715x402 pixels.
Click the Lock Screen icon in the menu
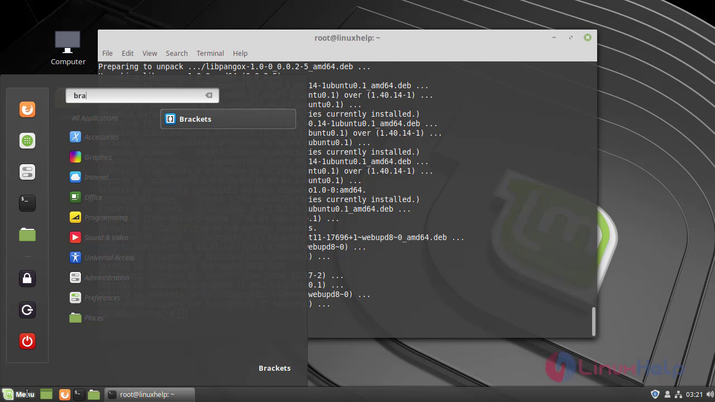tap(27, 279)
